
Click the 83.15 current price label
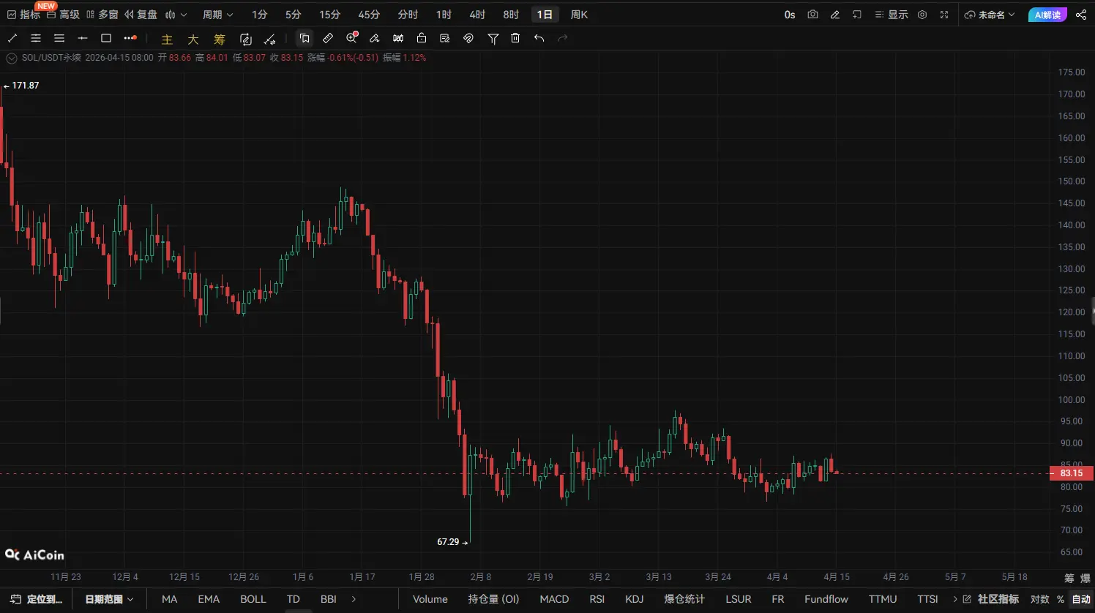coord(1072,473)
